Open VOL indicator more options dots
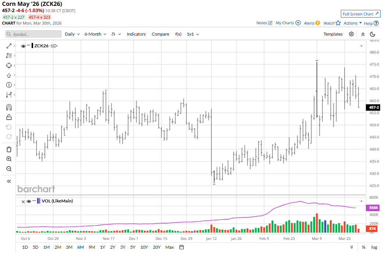 (34, 201)
